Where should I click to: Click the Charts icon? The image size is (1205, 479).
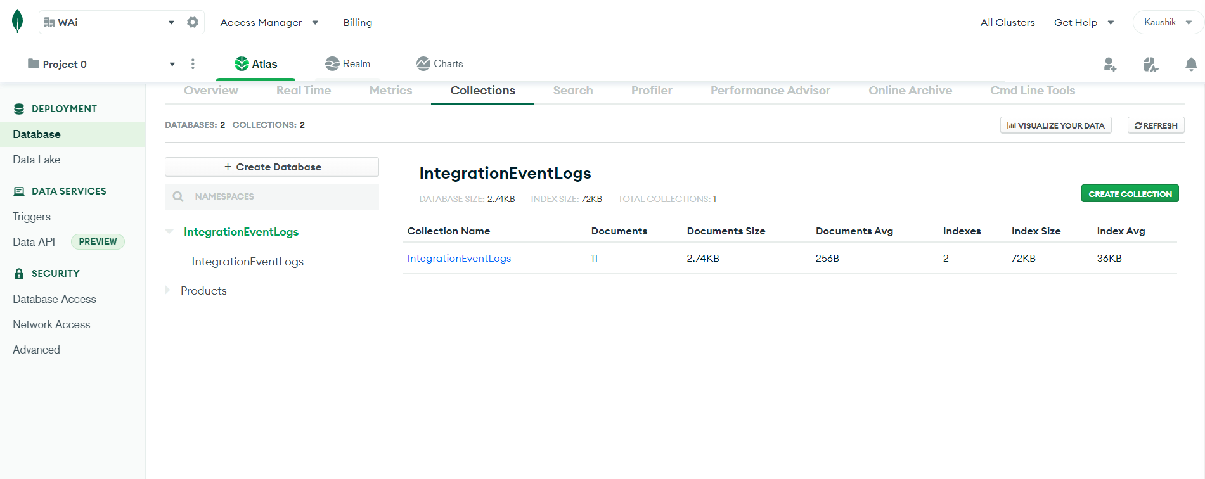pyautogui.click(x=423, y=63)
